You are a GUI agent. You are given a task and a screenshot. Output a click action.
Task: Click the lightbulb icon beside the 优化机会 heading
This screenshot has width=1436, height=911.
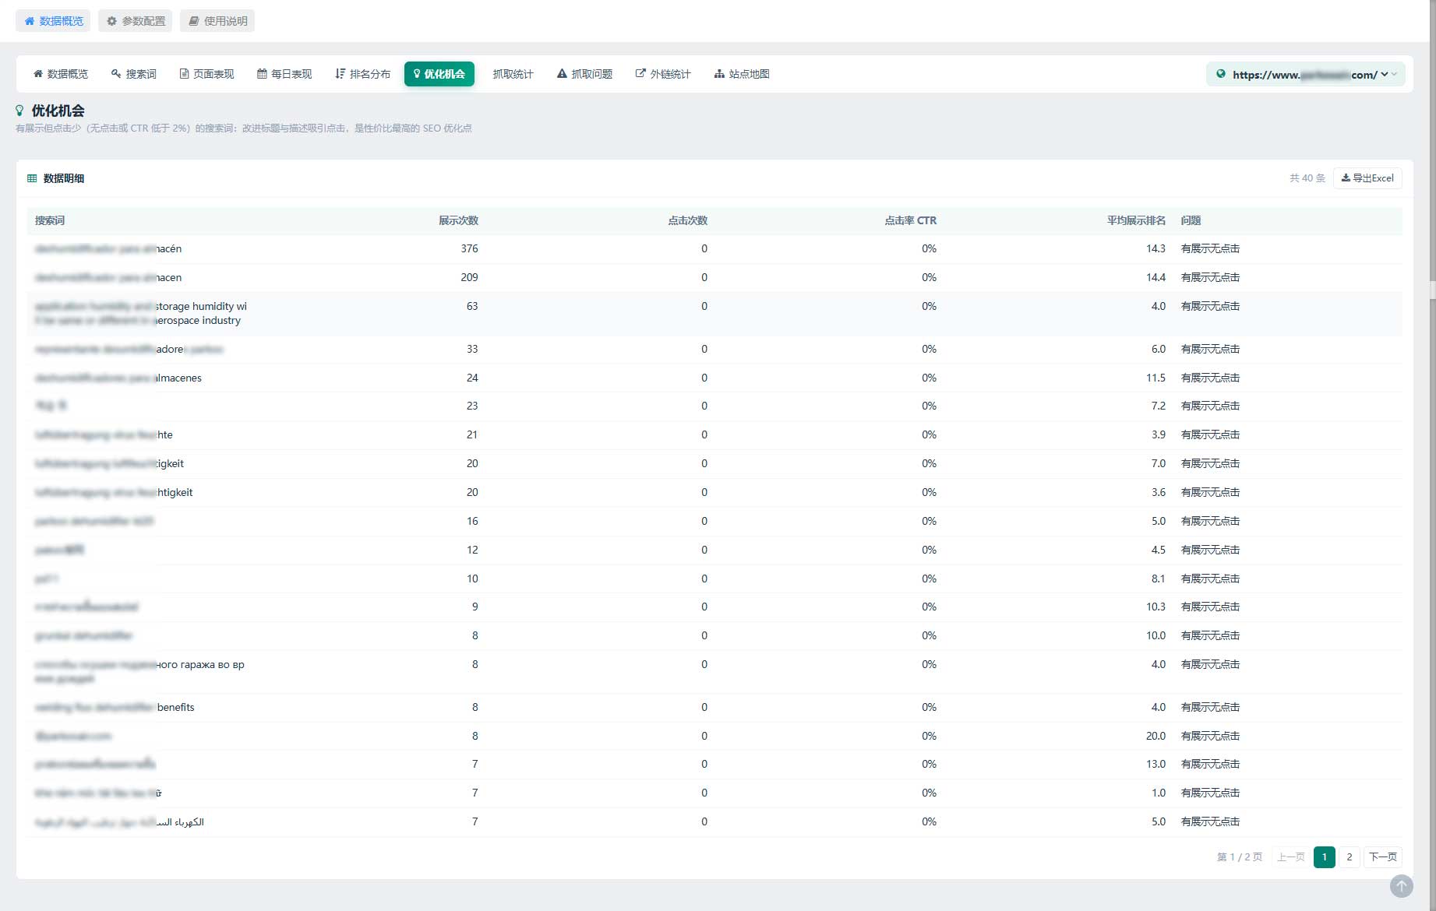19,111
